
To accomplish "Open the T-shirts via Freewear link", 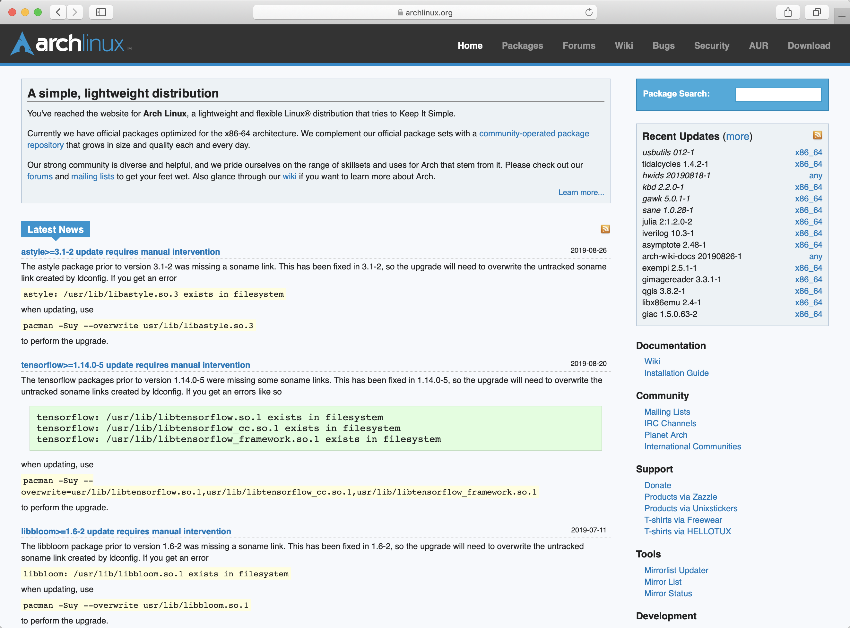I will pyautogui.click(x=683, y=520).
